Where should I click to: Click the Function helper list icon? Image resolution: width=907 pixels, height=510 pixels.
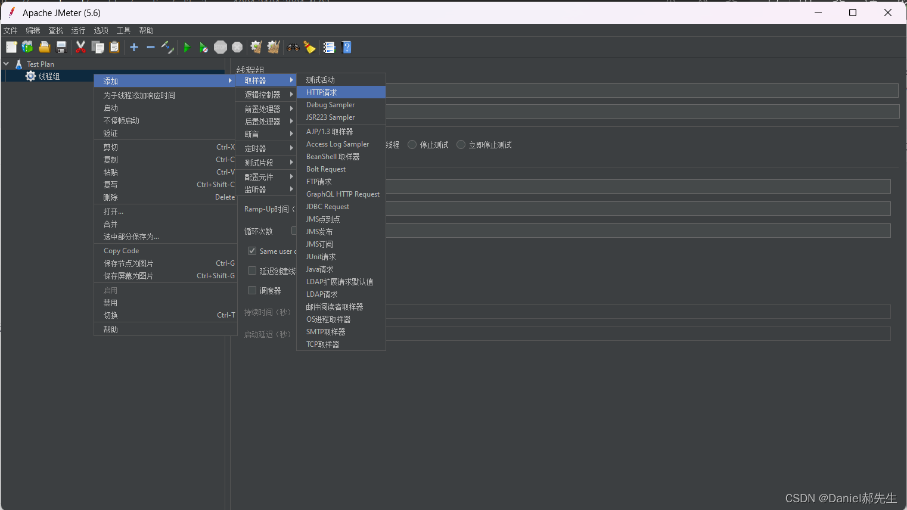point(329,47)
